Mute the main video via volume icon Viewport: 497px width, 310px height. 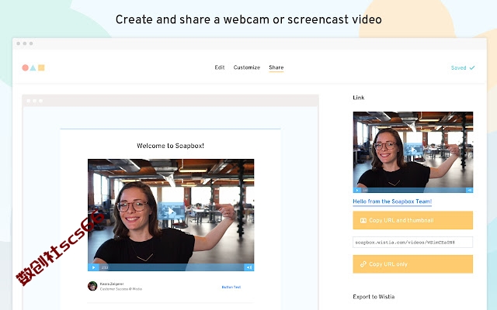249,267
